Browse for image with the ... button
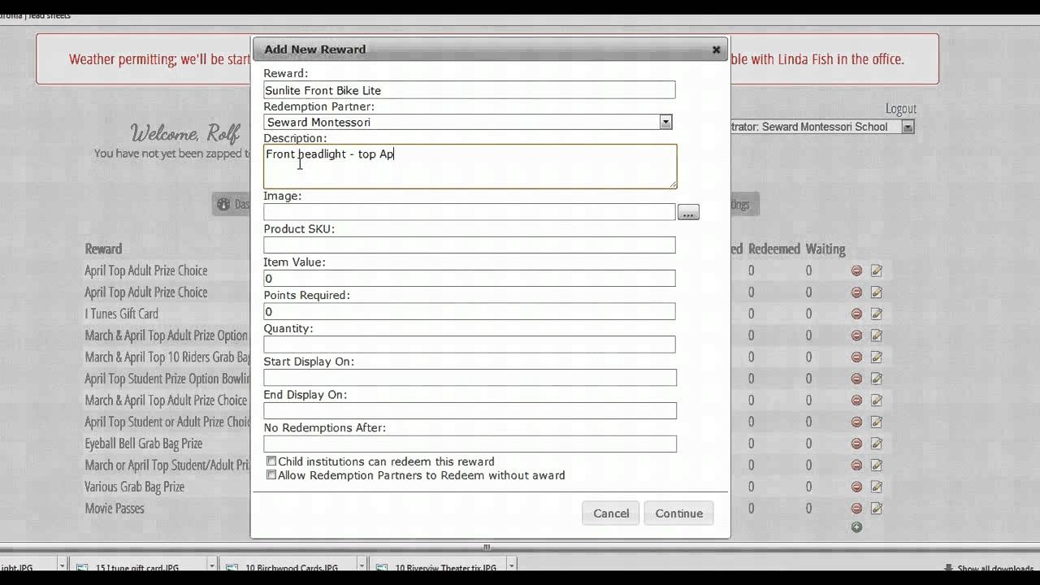The width and height of the screenshot is (1040, 585). 688,212
